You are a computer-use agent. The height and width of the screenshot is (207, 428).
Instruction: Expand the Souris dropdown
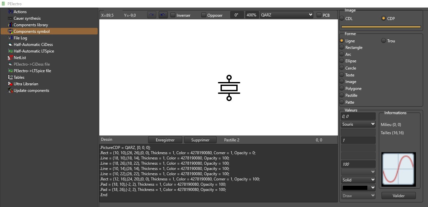click(358, 124)
